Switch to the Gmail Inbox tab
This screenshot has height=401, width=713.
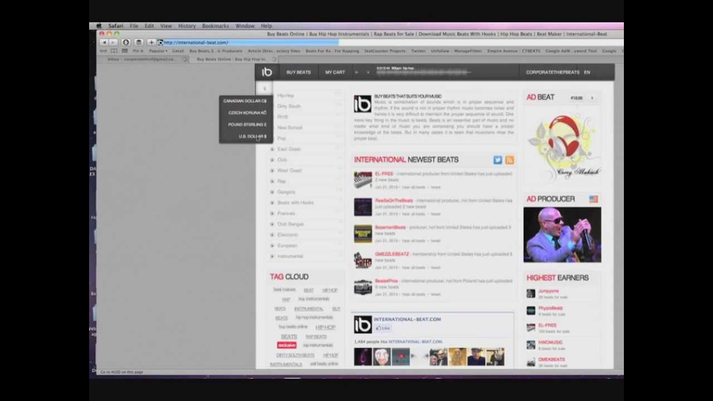coord(141,59)
